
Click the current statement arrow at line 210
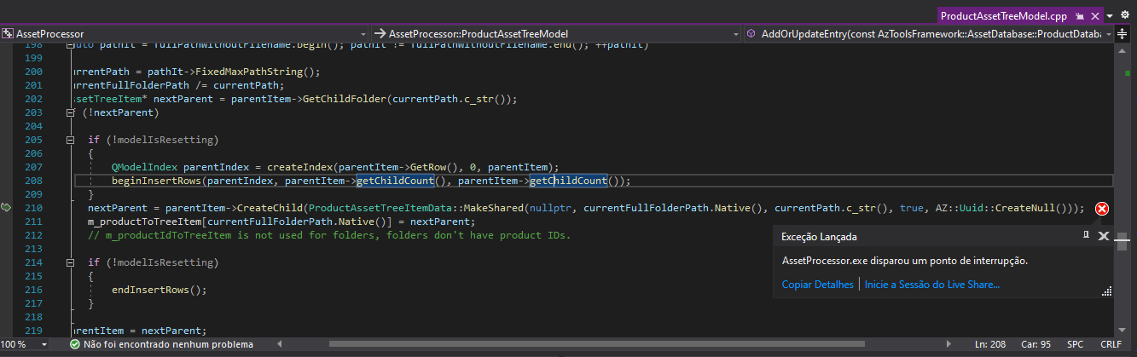[x=8, y=208]
